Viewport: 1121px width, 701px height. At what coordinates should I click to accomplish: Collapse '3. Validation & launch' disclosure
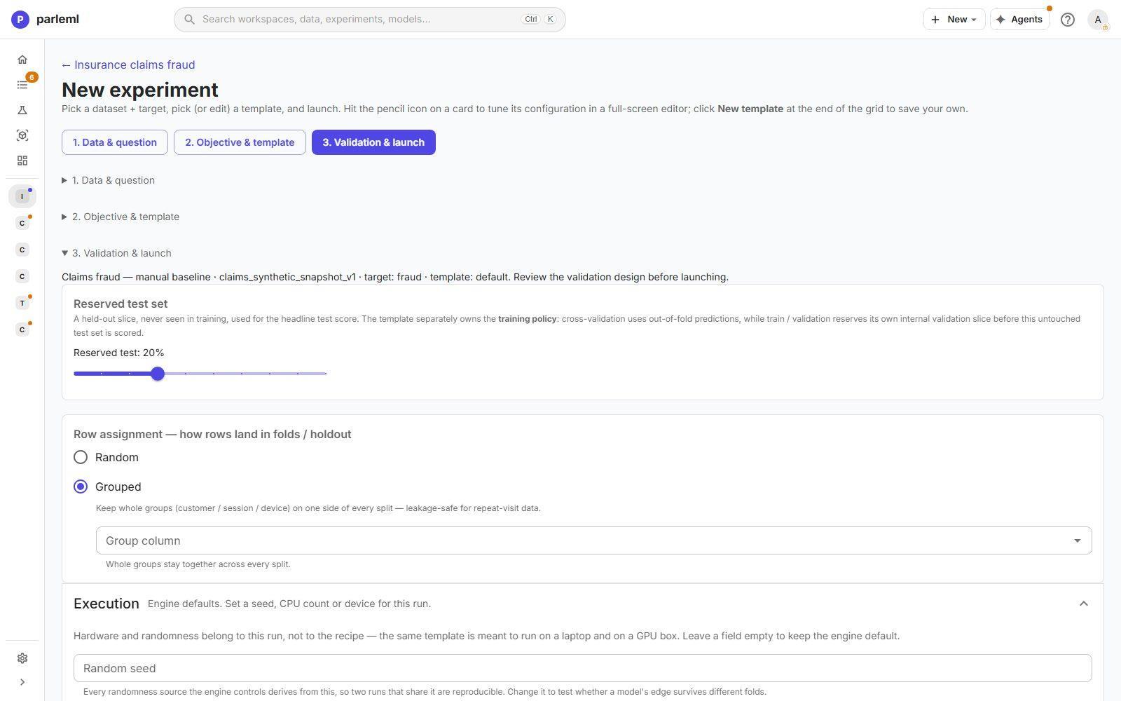(116, 253)
